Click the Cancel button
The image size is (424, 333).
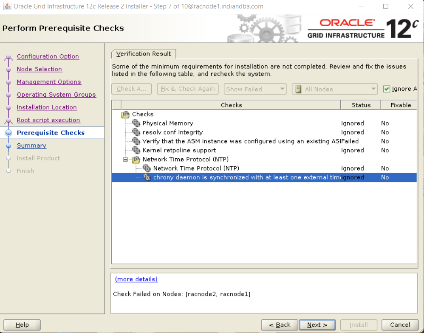[x=400, y=325]
